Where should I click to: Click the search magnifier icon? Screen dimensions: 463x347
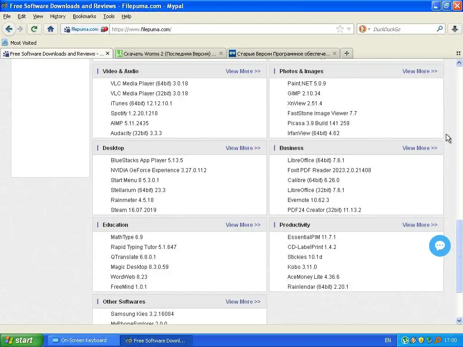(x=439, y=29)
